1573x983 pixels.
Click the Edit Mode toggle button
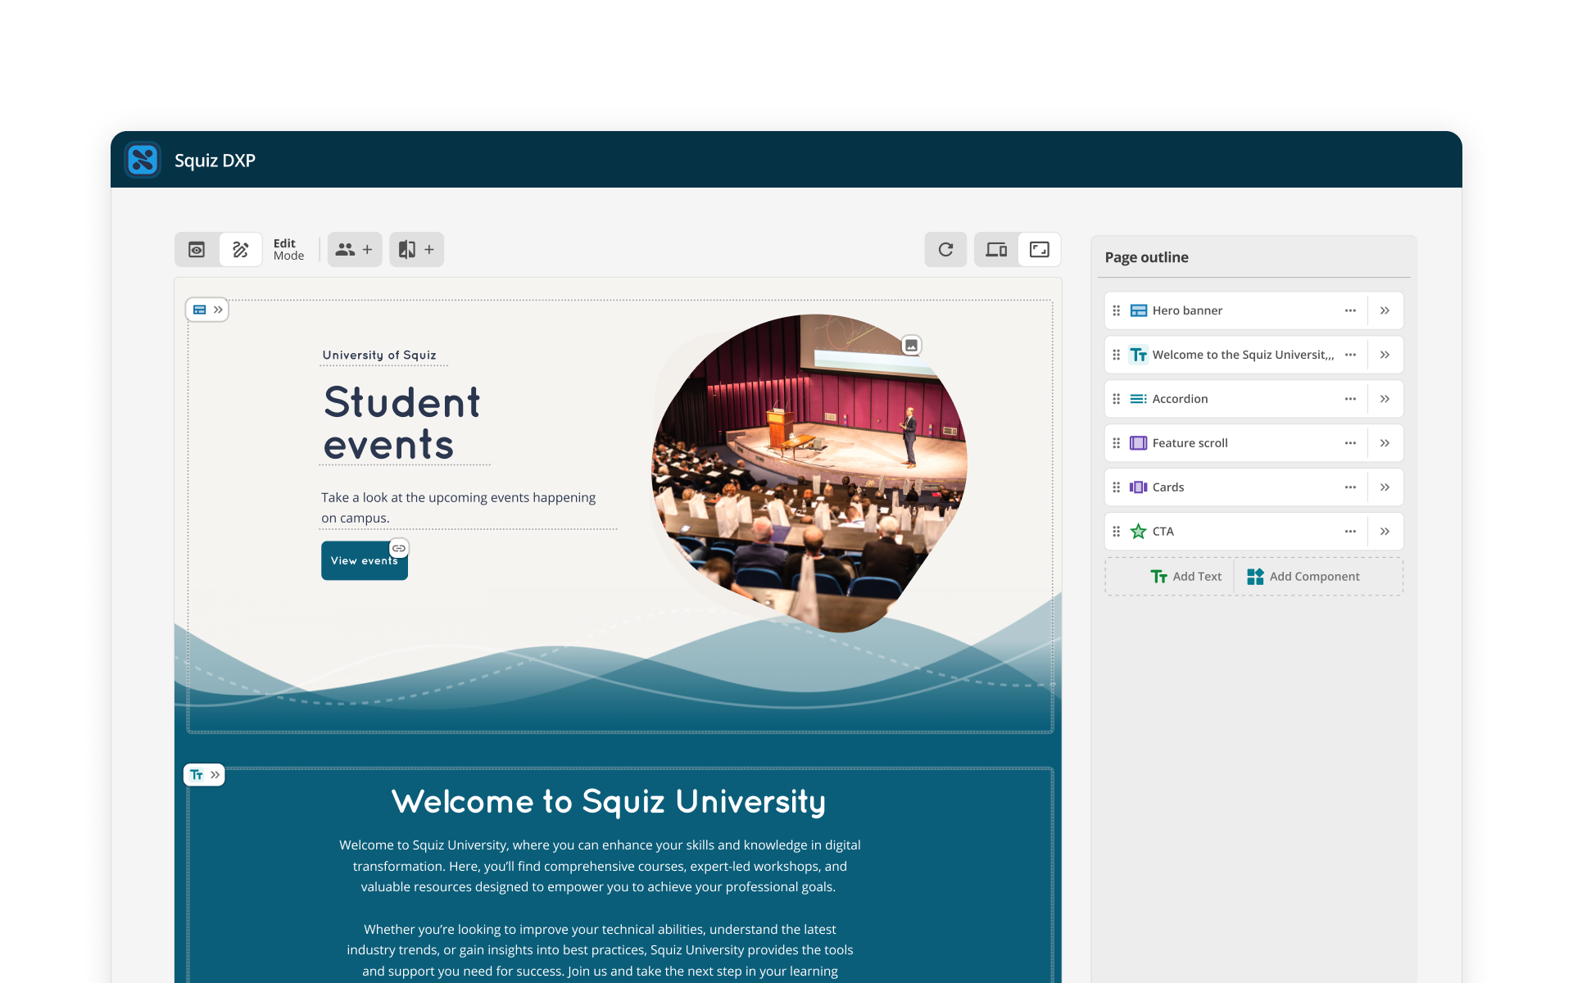239,248
